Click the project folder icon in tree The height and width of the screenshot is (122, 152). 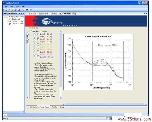[7, 17]
